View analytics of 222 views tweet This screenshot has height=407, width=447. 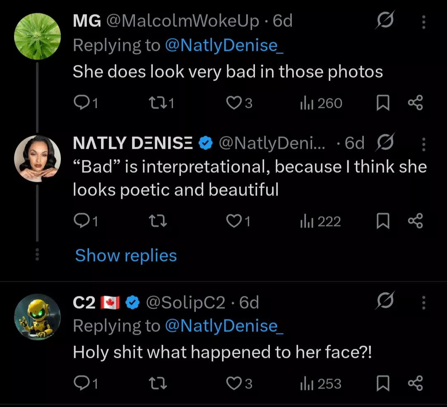(320, 222)
